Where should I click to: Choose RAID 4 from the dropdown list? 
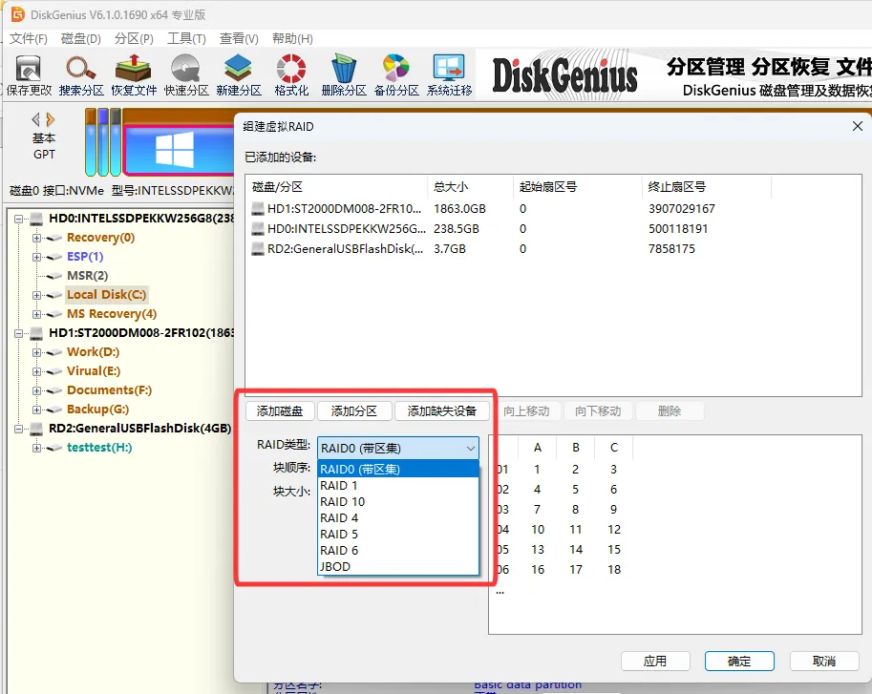[397, 517]
